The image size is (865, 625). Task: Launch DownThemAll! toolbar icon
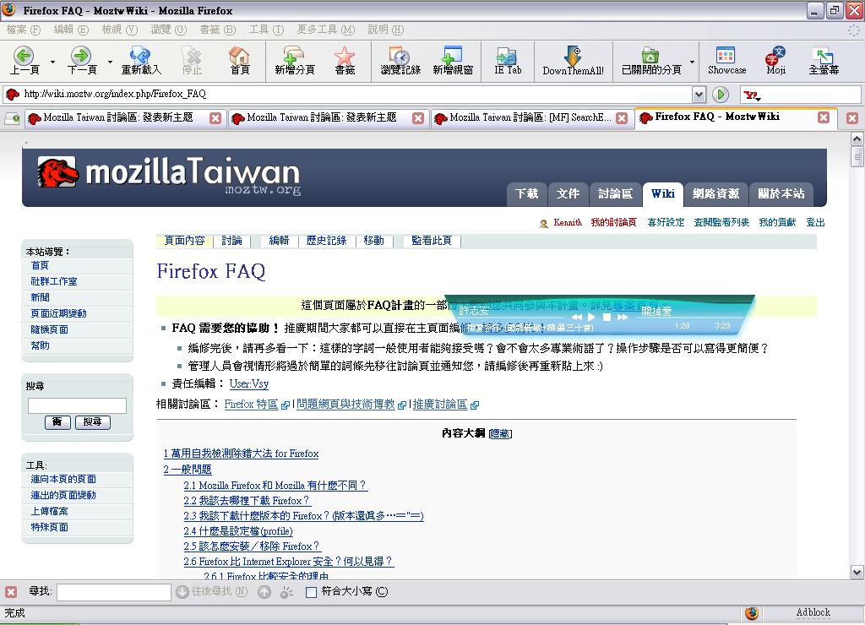(x=574, y=56)
